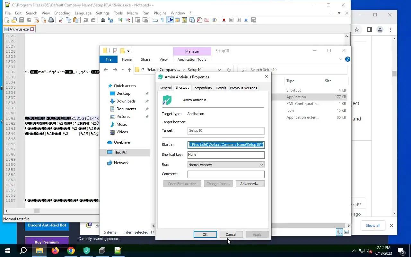Image resolution: width=411 pixels, height=257 pixels.
Task: Click the Run macro multiple times icon
Action: (246, 20)
